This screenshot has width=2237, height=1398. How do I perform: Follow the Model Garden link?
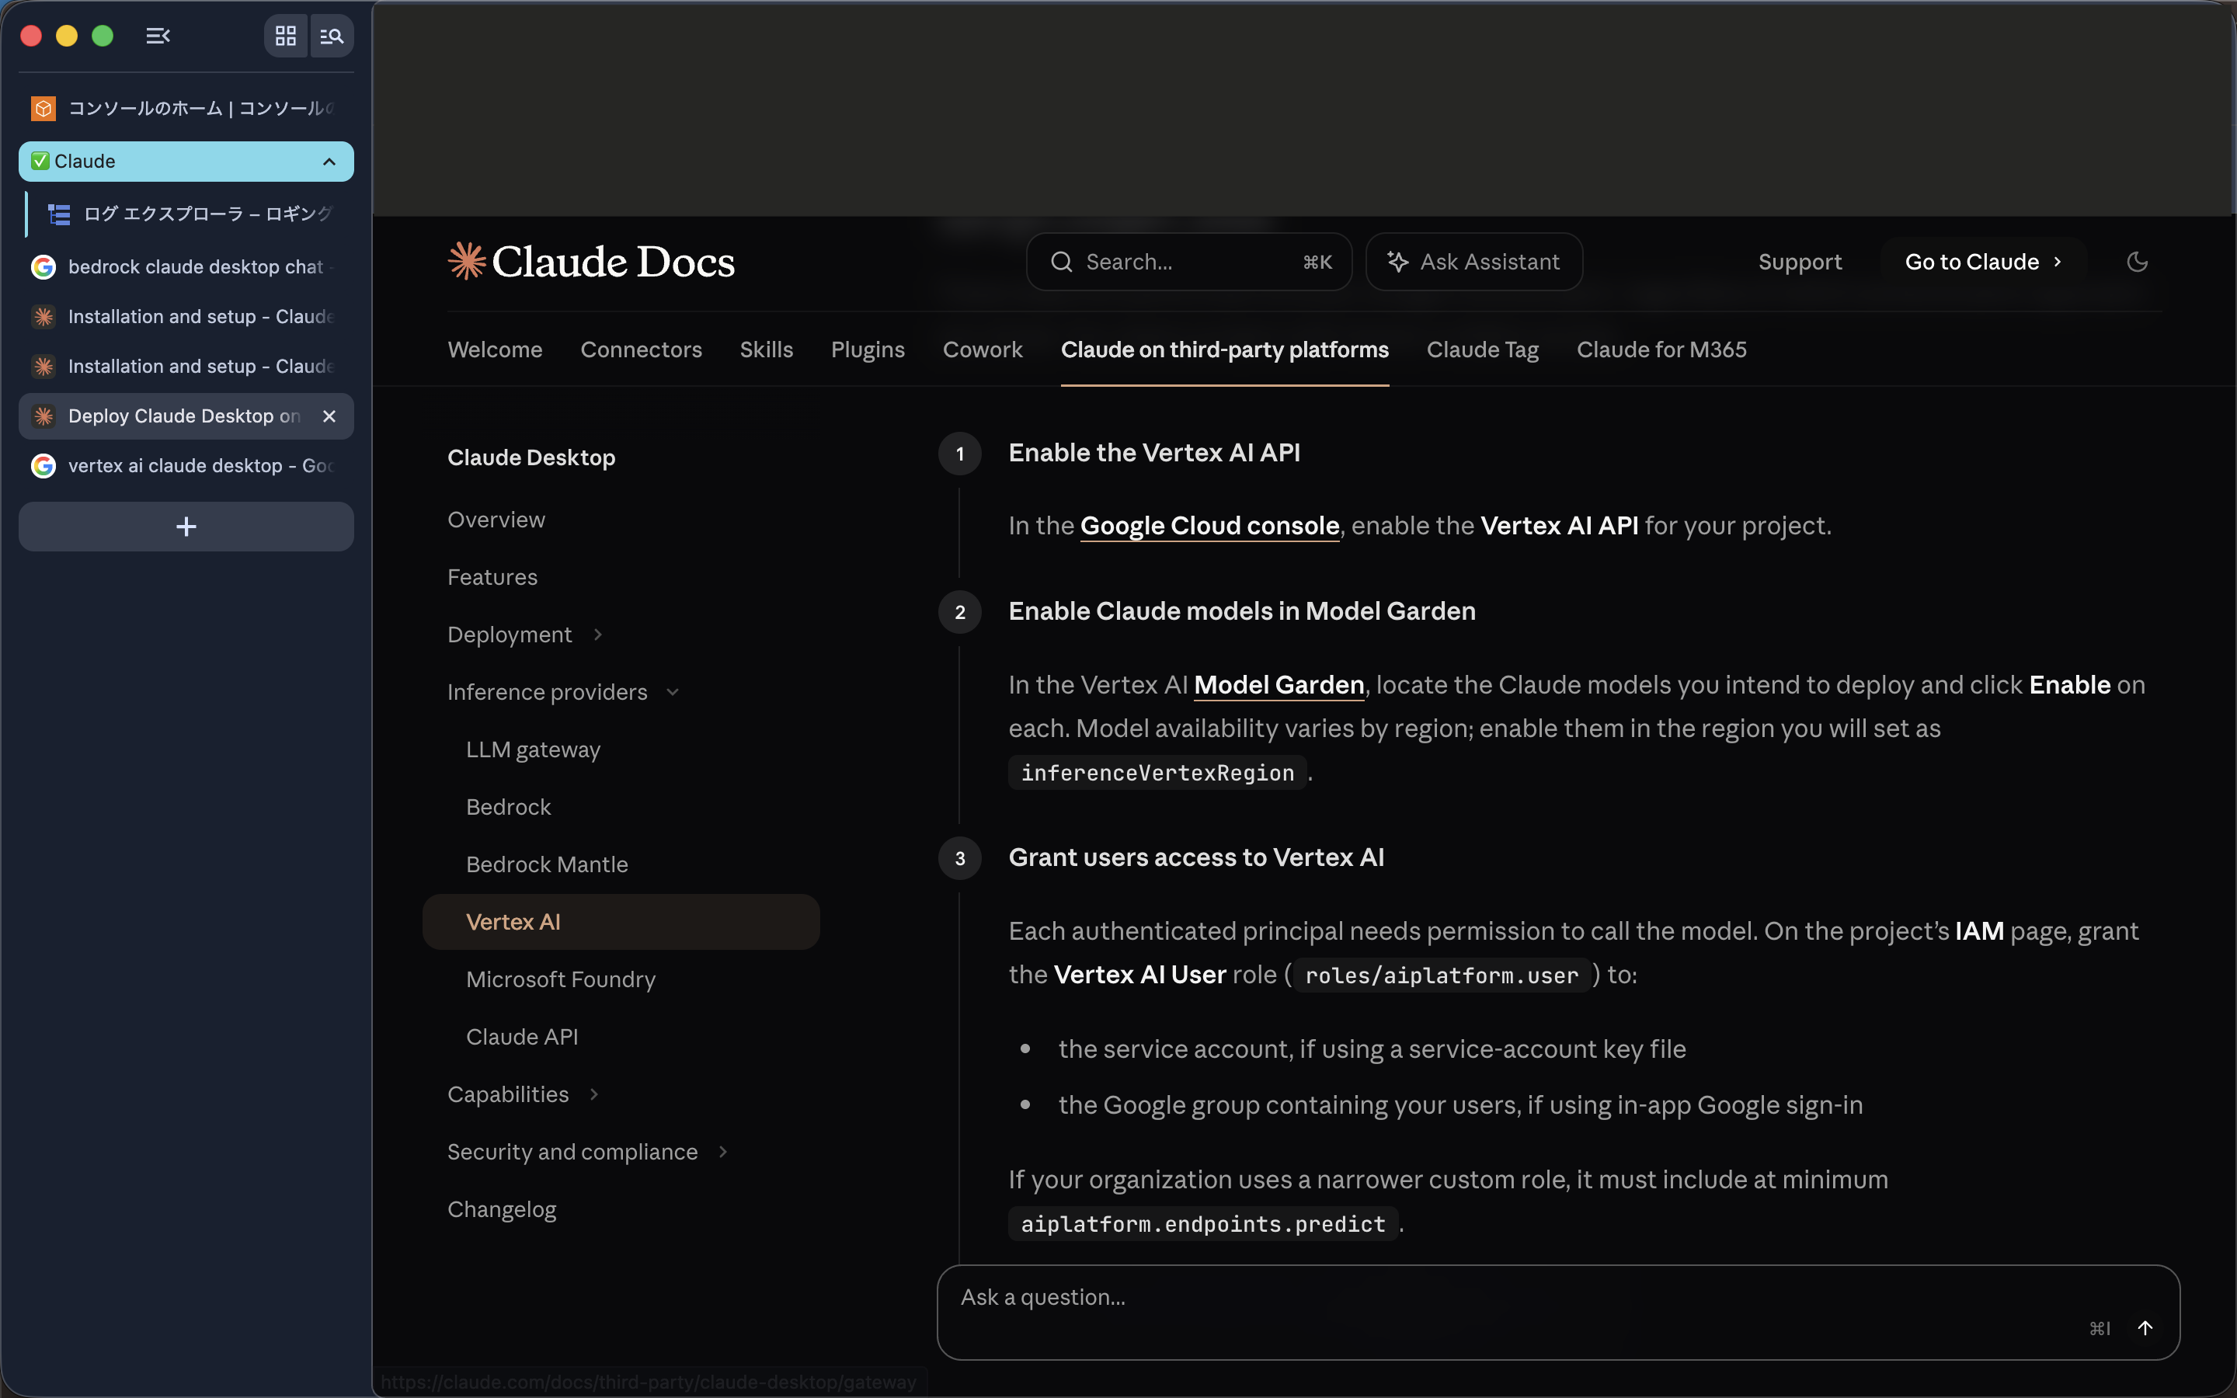[x=1279, y=684]
